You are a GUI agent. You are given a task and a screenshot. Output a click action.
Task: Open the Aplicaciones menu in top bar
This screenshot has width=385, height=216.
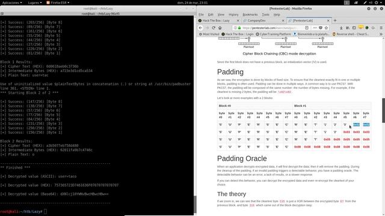[12, 2]
